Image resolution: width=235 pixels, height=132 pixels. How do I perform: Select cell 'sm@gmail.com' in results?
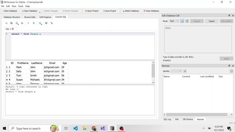pyautogui.click(x=52, y=80)
